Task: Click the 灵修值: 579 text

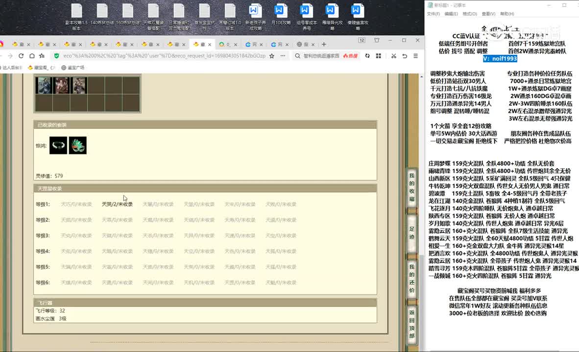Action: pyautogui.click(x=49, y=176)
